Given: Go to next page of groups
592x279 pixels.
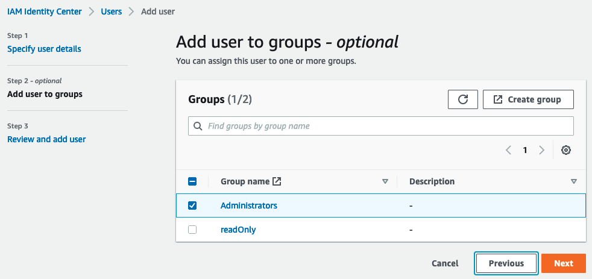Looking at the screenshot, I should [x=542, y=150].
